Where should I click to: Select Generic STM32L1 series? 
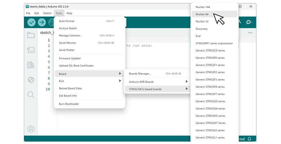pos(215,138)
